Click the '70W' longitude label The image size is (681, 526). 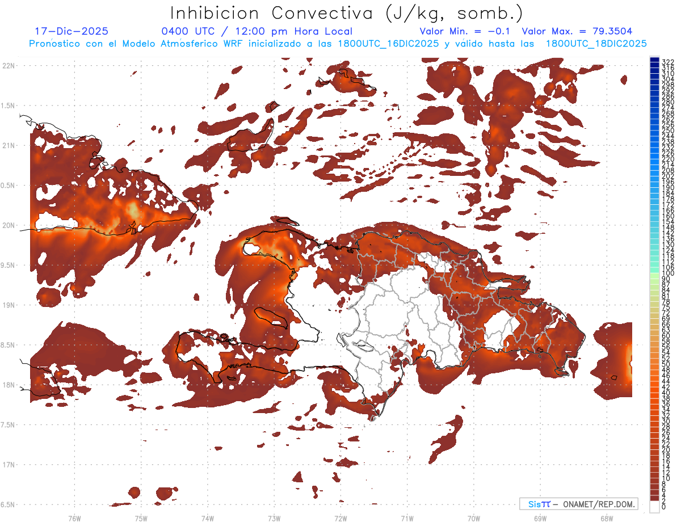pos(473,517)
